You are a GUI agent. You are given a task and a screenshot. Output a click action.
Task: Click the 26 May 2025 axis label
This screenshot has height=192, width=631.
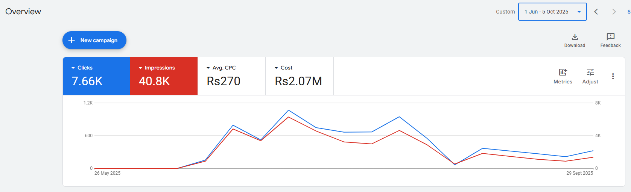pos(107,173)
